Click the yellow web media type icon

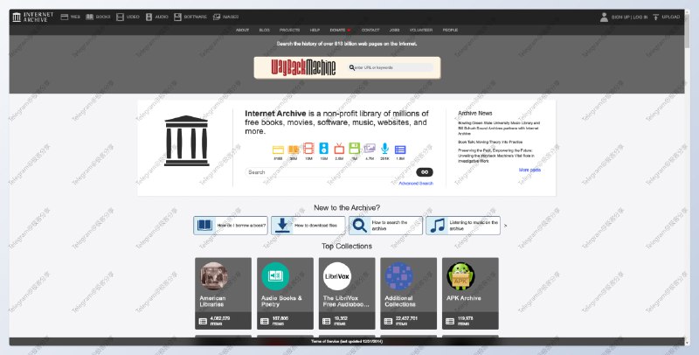coord(278,150)
